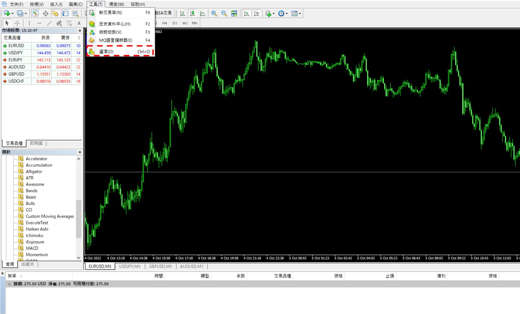This screenshot has width=520, height=314.
Task: Expand the Indicators dropdown arrow
Action: [274, 14]
